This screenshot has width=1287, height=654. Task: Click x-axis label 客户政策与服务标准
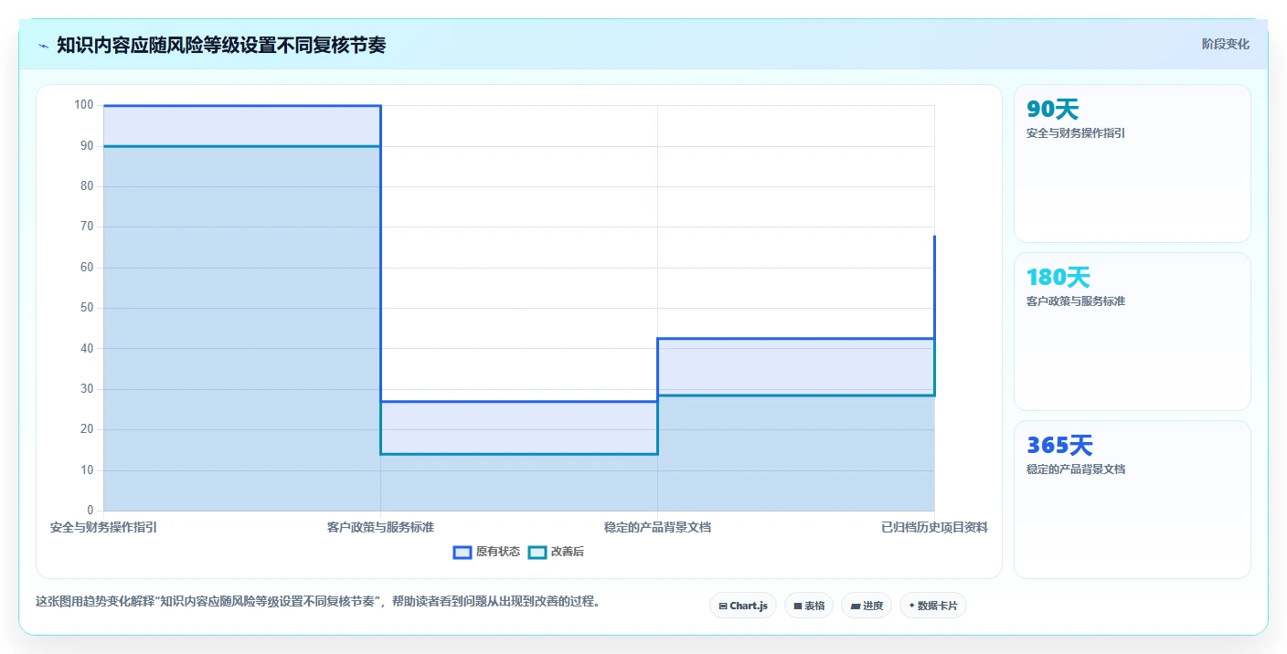click(380, 527)
